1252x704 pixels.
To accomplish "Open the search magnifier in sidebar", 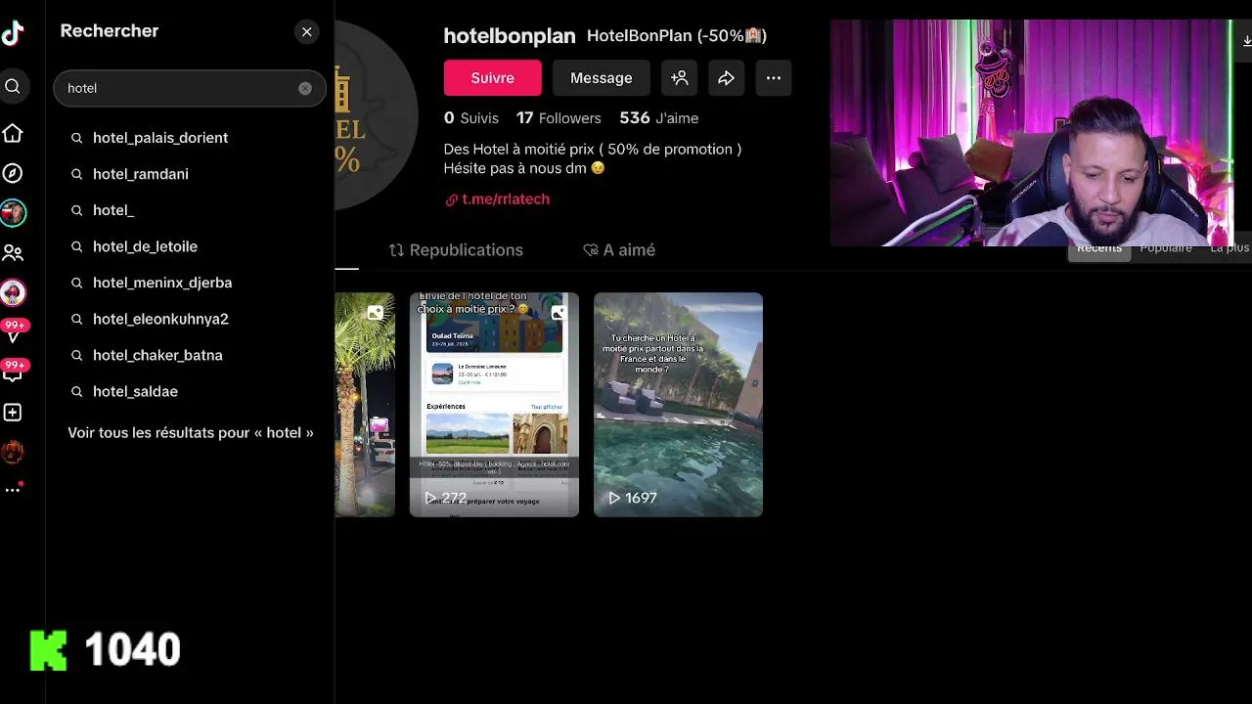I will 13,86.
